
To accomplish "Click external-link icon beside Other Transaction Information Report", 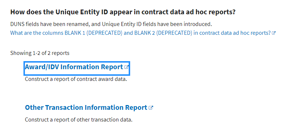I will [151, 108].
